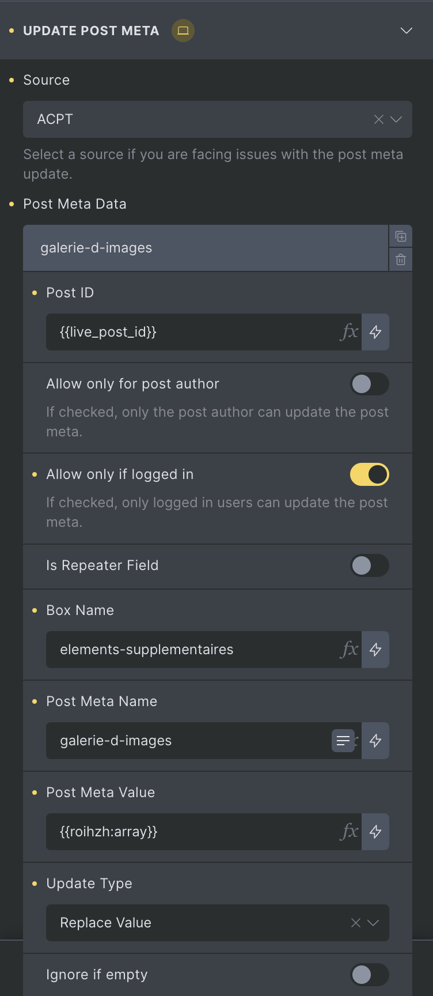Viewport: 433px width, 996px height.
Task: Toggle the Is Repeater Field switch
Action: click(370, 565)
